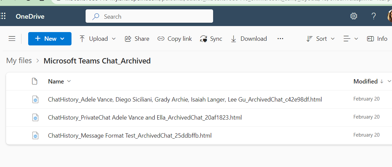The image size is (392, 167).
Task: Click the Sync toolbar button
Action: pyautogui.click(x=211, y=39)
